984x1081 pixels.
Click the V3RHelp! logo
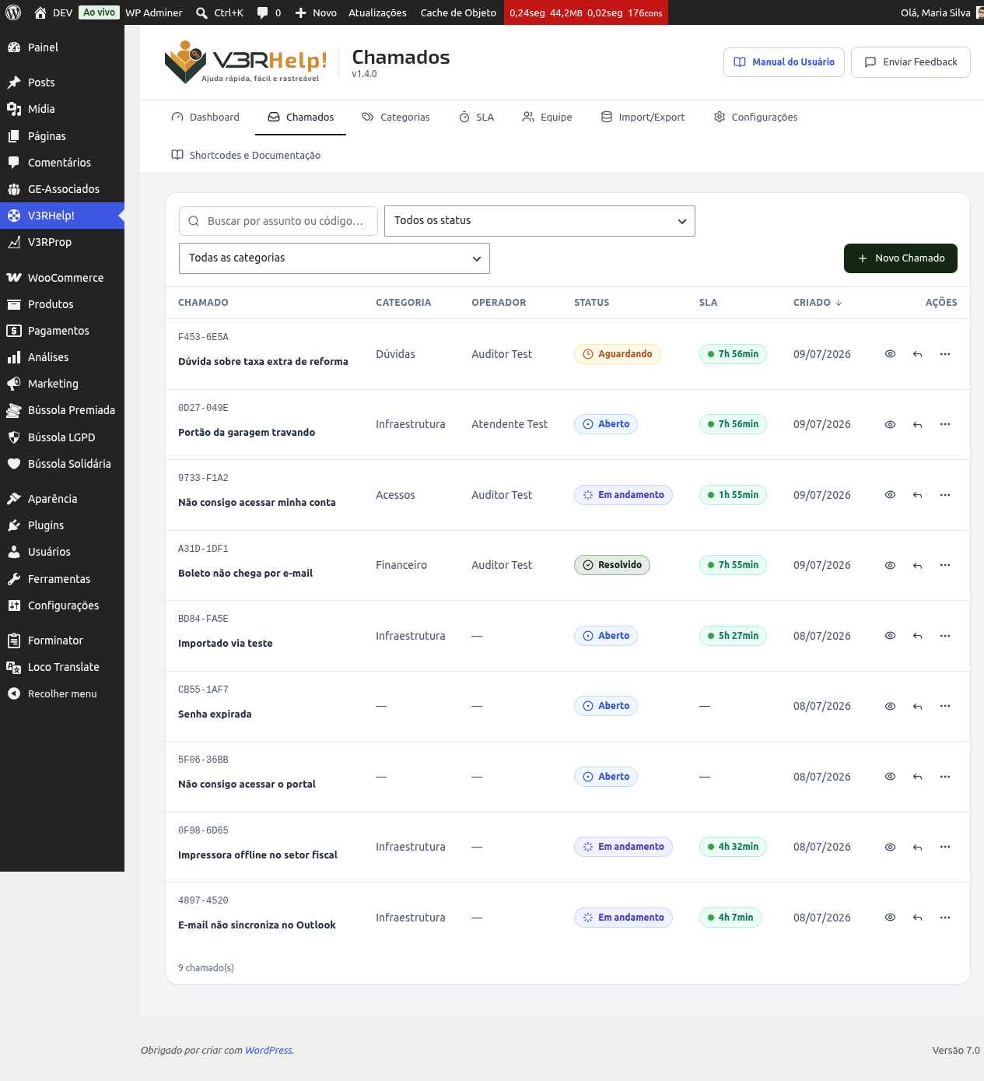pyautogui.click(x=246, y=61)
